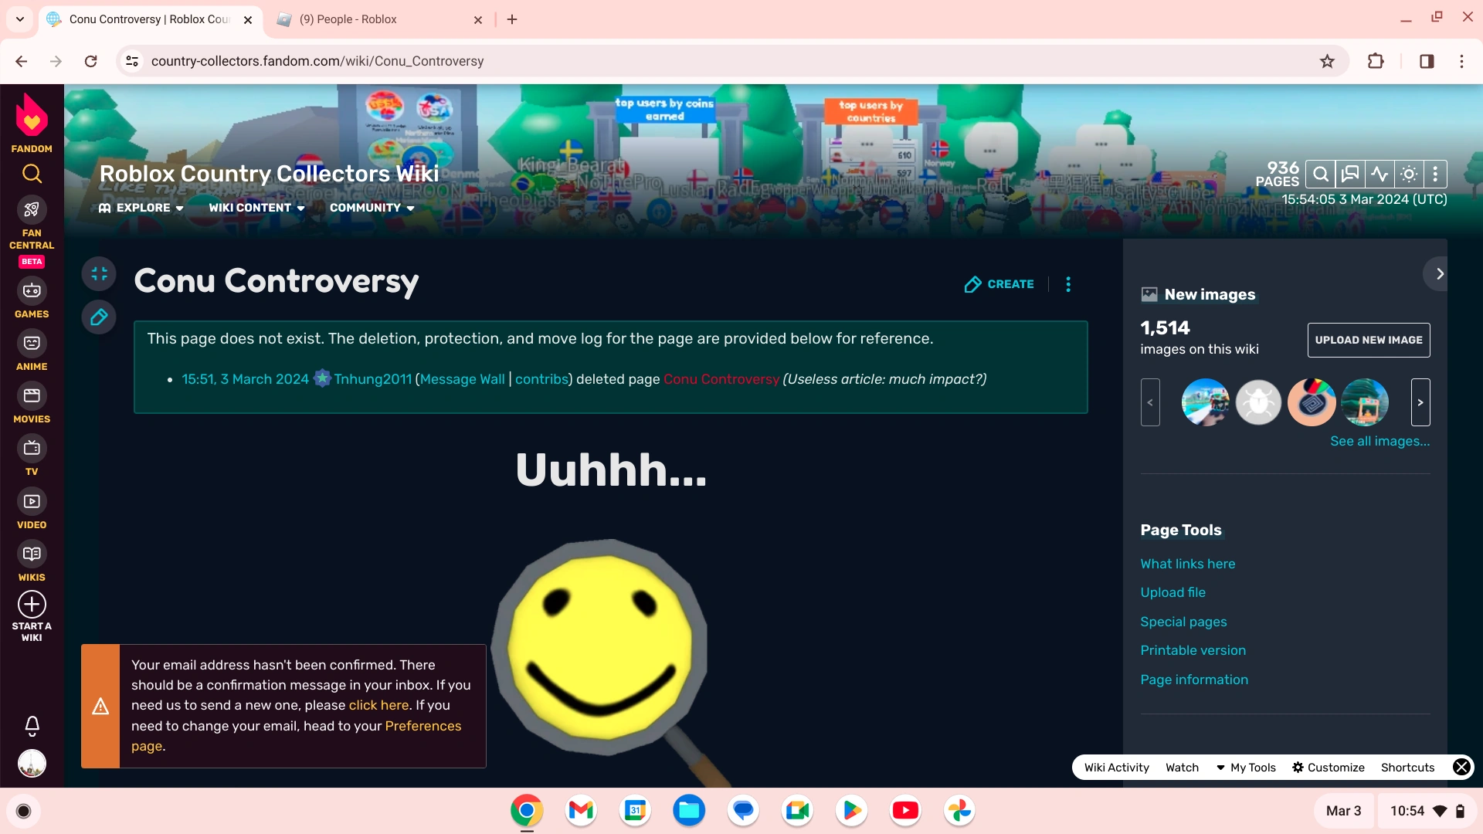The height and width of the screenshot is (834, 1483).
Task: Expand the Wiki Content dropdown
Action: pyautogui.click(x=256, y=208)
